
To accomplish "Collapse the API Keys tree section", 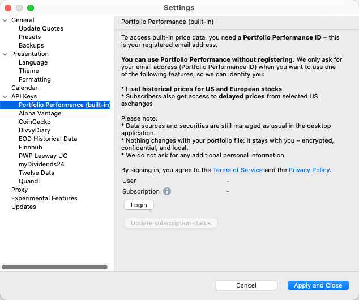I will (x=6, y=96).
